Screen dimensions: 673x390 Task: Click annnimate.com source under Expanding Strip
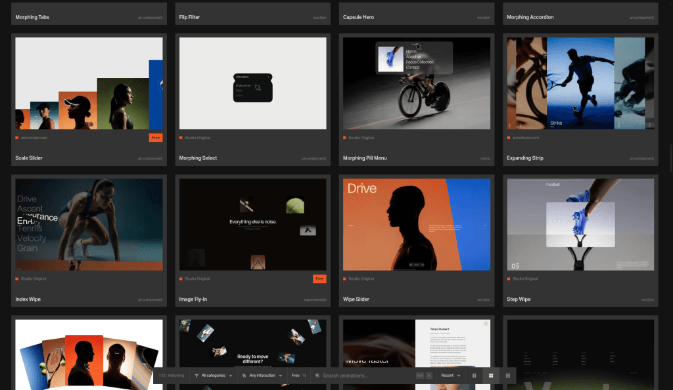526,138
